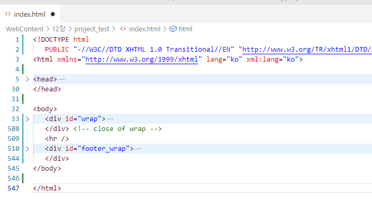Expand the folded footer_wrap div

27,149
